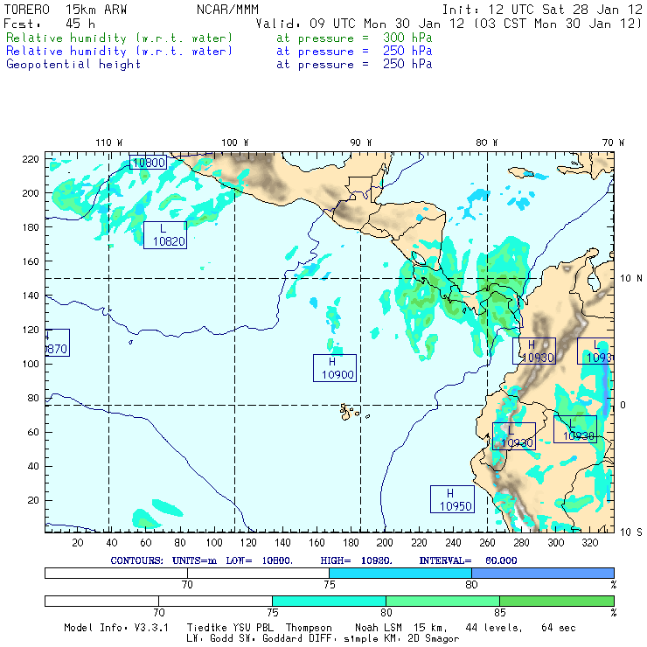The width and height of the screenshot is (647, 647).
Task: Click the '320' tick label on bottom axis
Action: [x=589, y=543]
